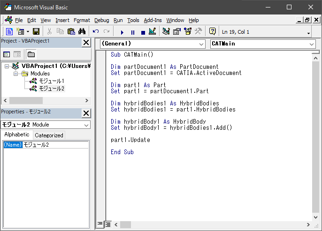Image resolution: width=322 pixels, height=231 pixels.
Task: Click the (Name) property row label
Action: [13, 145]
